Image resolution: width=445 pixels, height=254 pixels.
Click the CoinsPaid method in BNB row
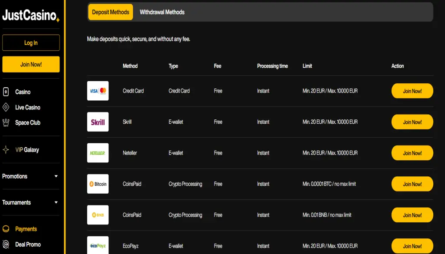coord(132,215)
